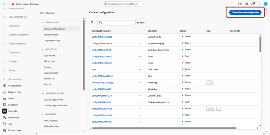Image resolution: width=270 pixels, height=135 pixels.
Task: Focus the configuration search field
Action: (116, 23)
